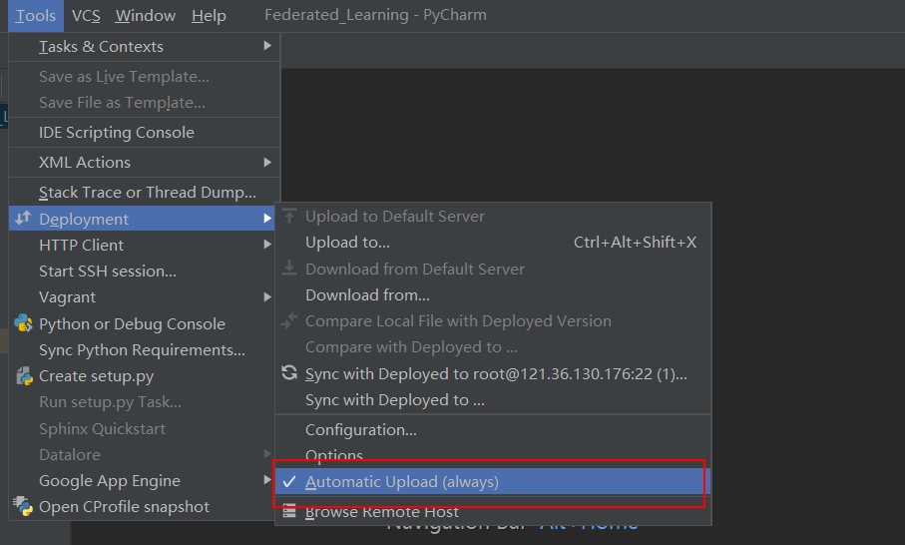Open the Tools menu
The height and width of the screenshot is (545, 905).
(x=35, y=16)
